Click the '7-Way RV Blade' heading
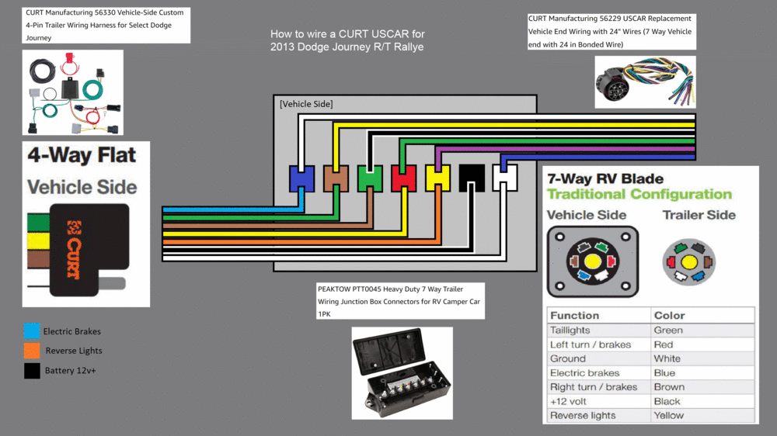The image size is (777, 436). point(605,178)
